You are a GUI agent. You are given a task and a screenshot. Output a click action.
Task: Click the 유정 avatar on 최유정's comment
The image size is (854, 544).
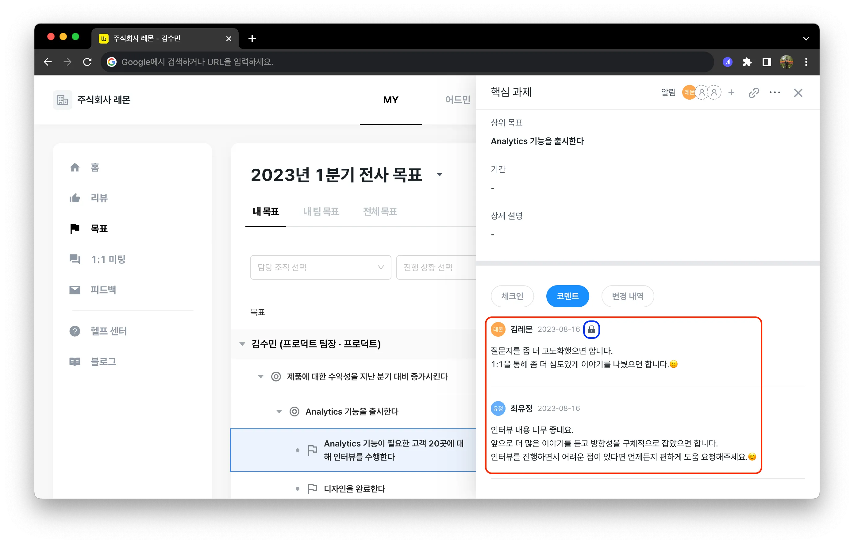[x=498, y=408]
